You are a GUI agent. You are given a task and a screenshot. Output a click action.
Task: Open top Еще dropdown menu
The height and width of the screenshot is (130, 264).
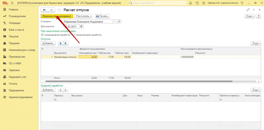point(250,16)
